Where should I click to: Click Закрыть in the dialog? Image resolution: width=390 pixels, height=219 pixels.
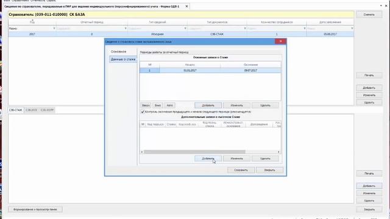269,170
